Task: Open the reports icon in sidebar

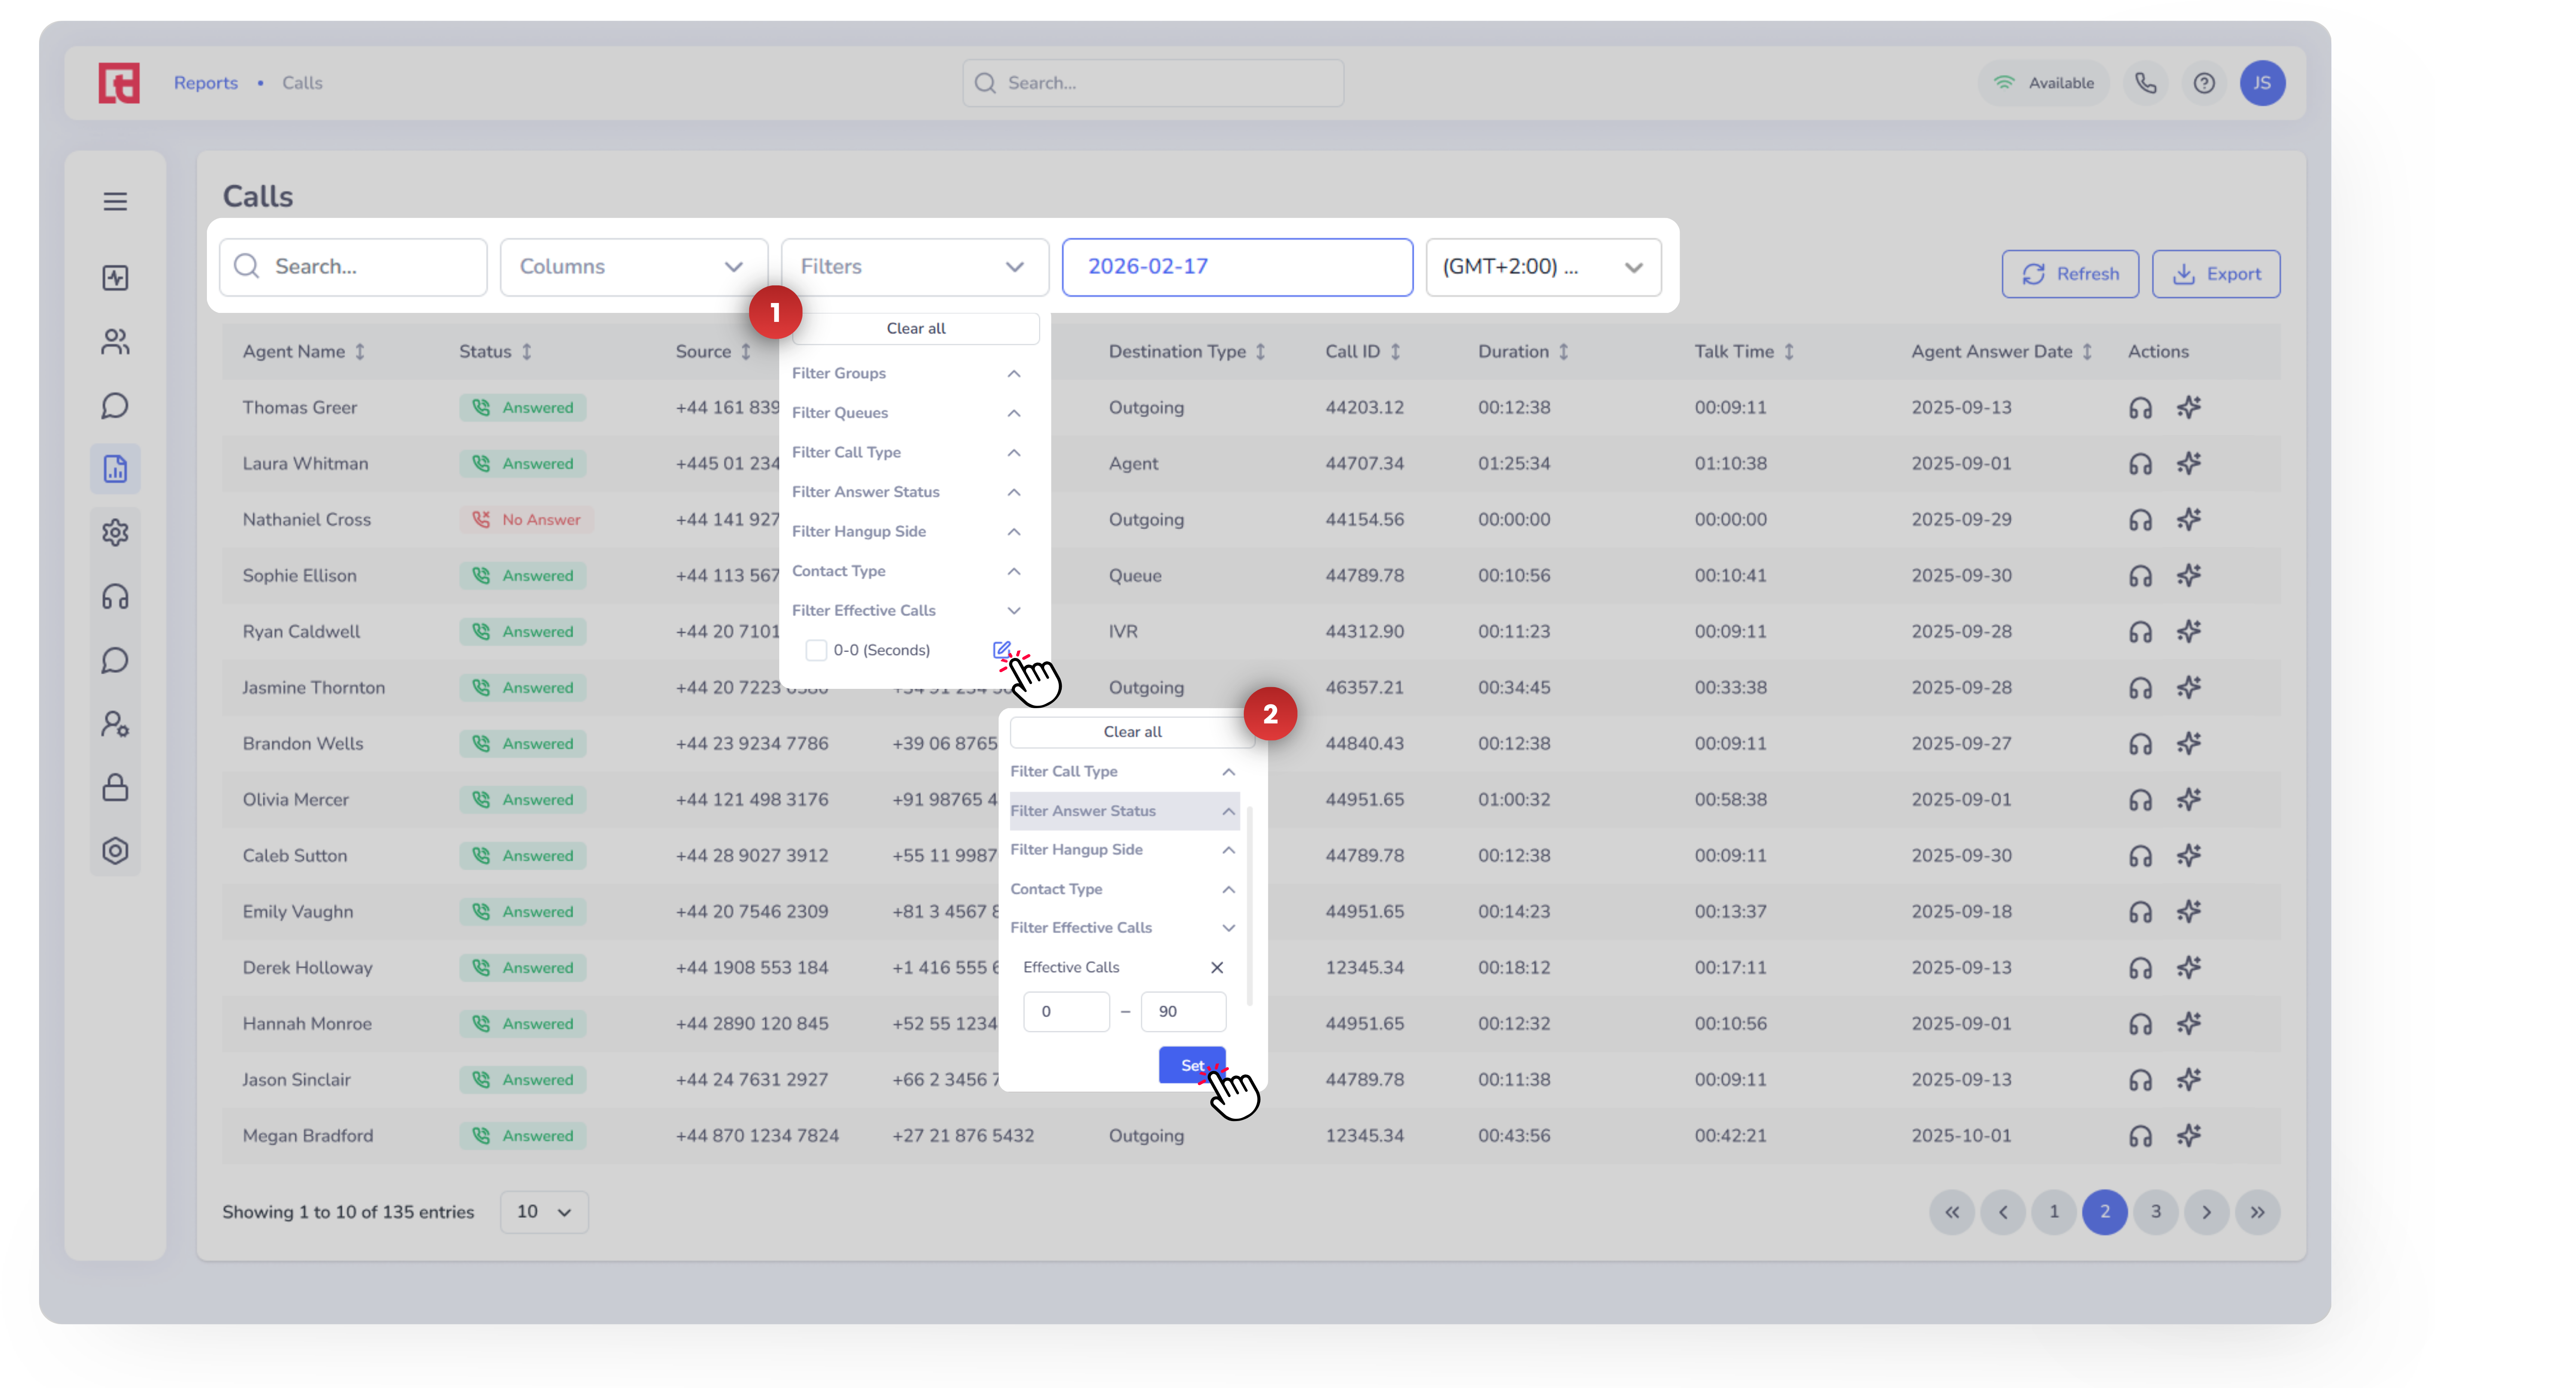Action: pos(115,469)
